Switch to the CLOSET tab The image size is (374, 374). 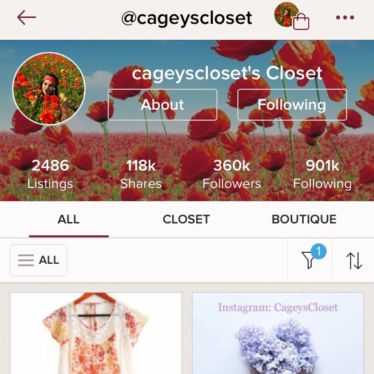(186, 219)
